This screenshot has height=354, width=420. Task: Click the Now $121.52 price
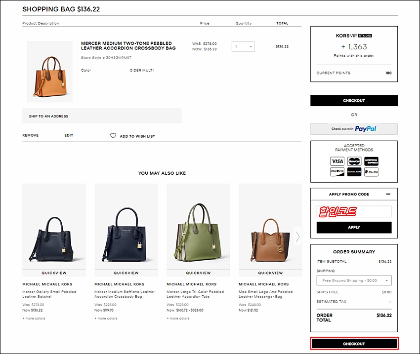pyautogui.click(x=249, y=310)
